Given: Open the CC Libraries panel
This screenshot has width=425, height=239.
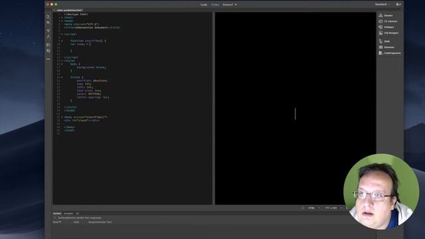Looking at the screenshot, I should (388, 21).
